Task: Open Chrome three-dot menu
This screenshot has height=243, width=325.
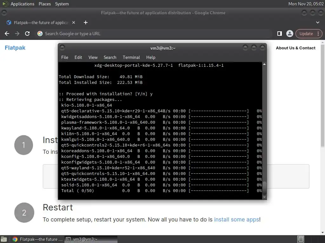Action: click(318, 34)
